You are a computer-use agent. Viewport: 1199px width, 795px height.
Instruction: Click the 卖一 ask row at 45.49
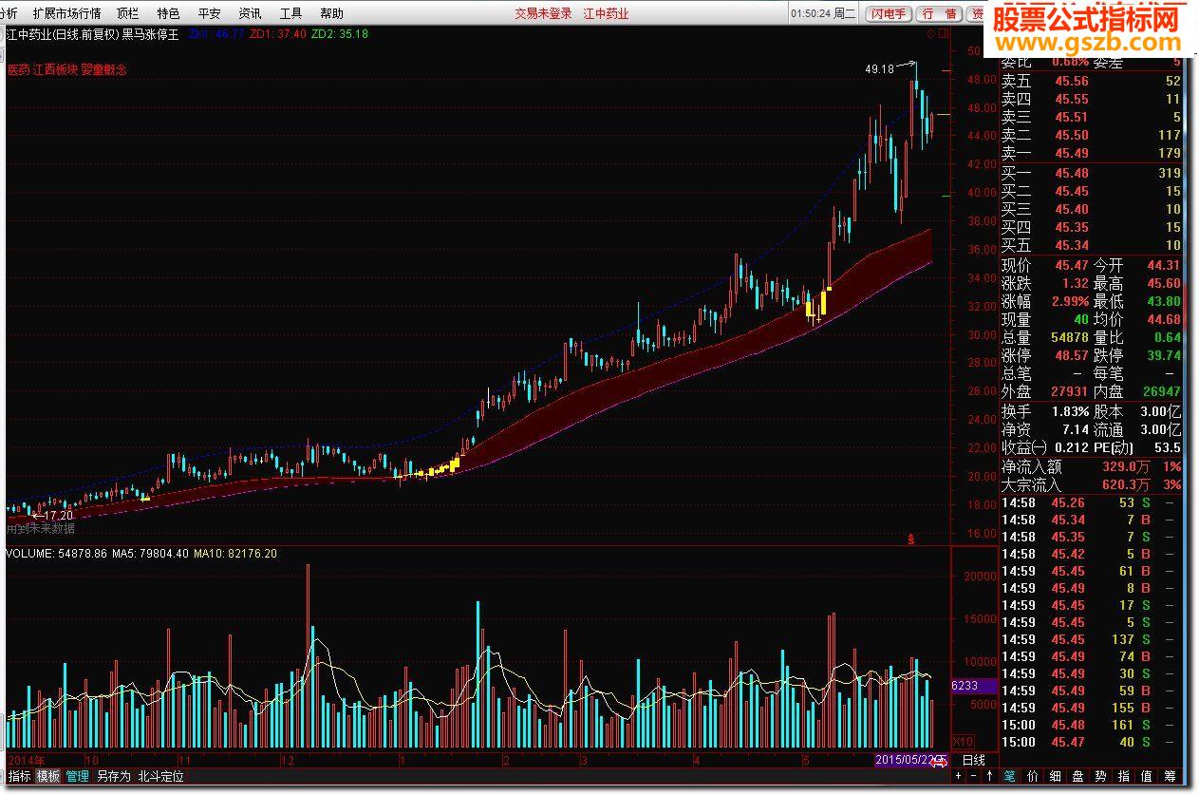[x=1092, y=154]
